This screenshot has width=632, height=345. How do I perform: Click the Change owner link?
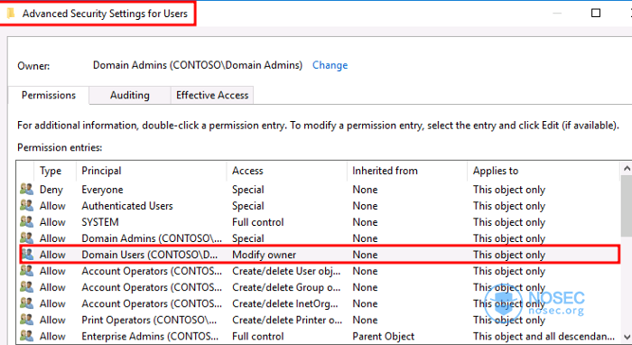[x=330, y=65]
